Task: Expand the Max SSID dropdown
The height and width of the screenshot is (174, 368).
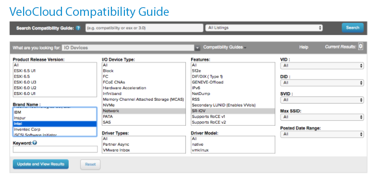Action: pos(322,117)
